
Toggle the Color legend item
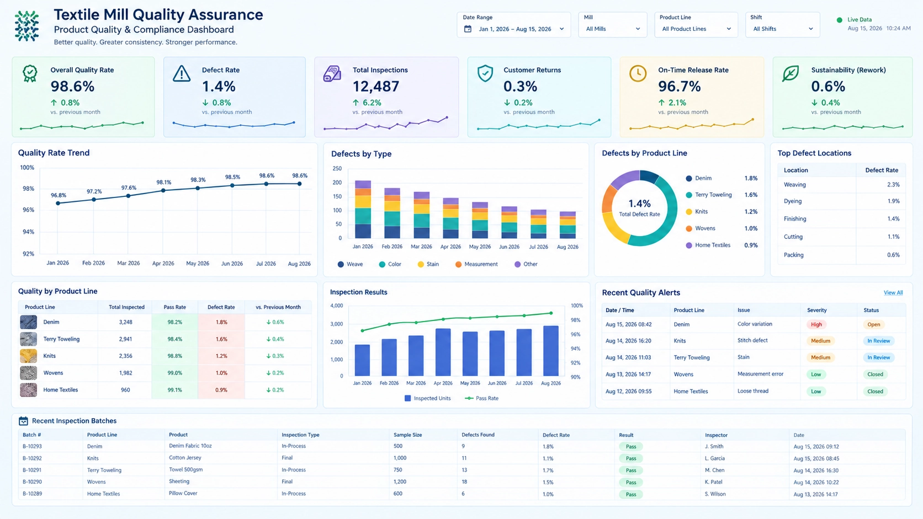390,264
